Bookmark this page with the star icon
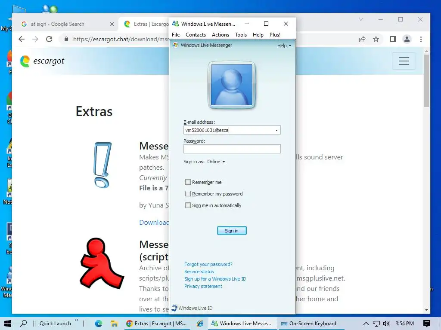 pos(376,39)
